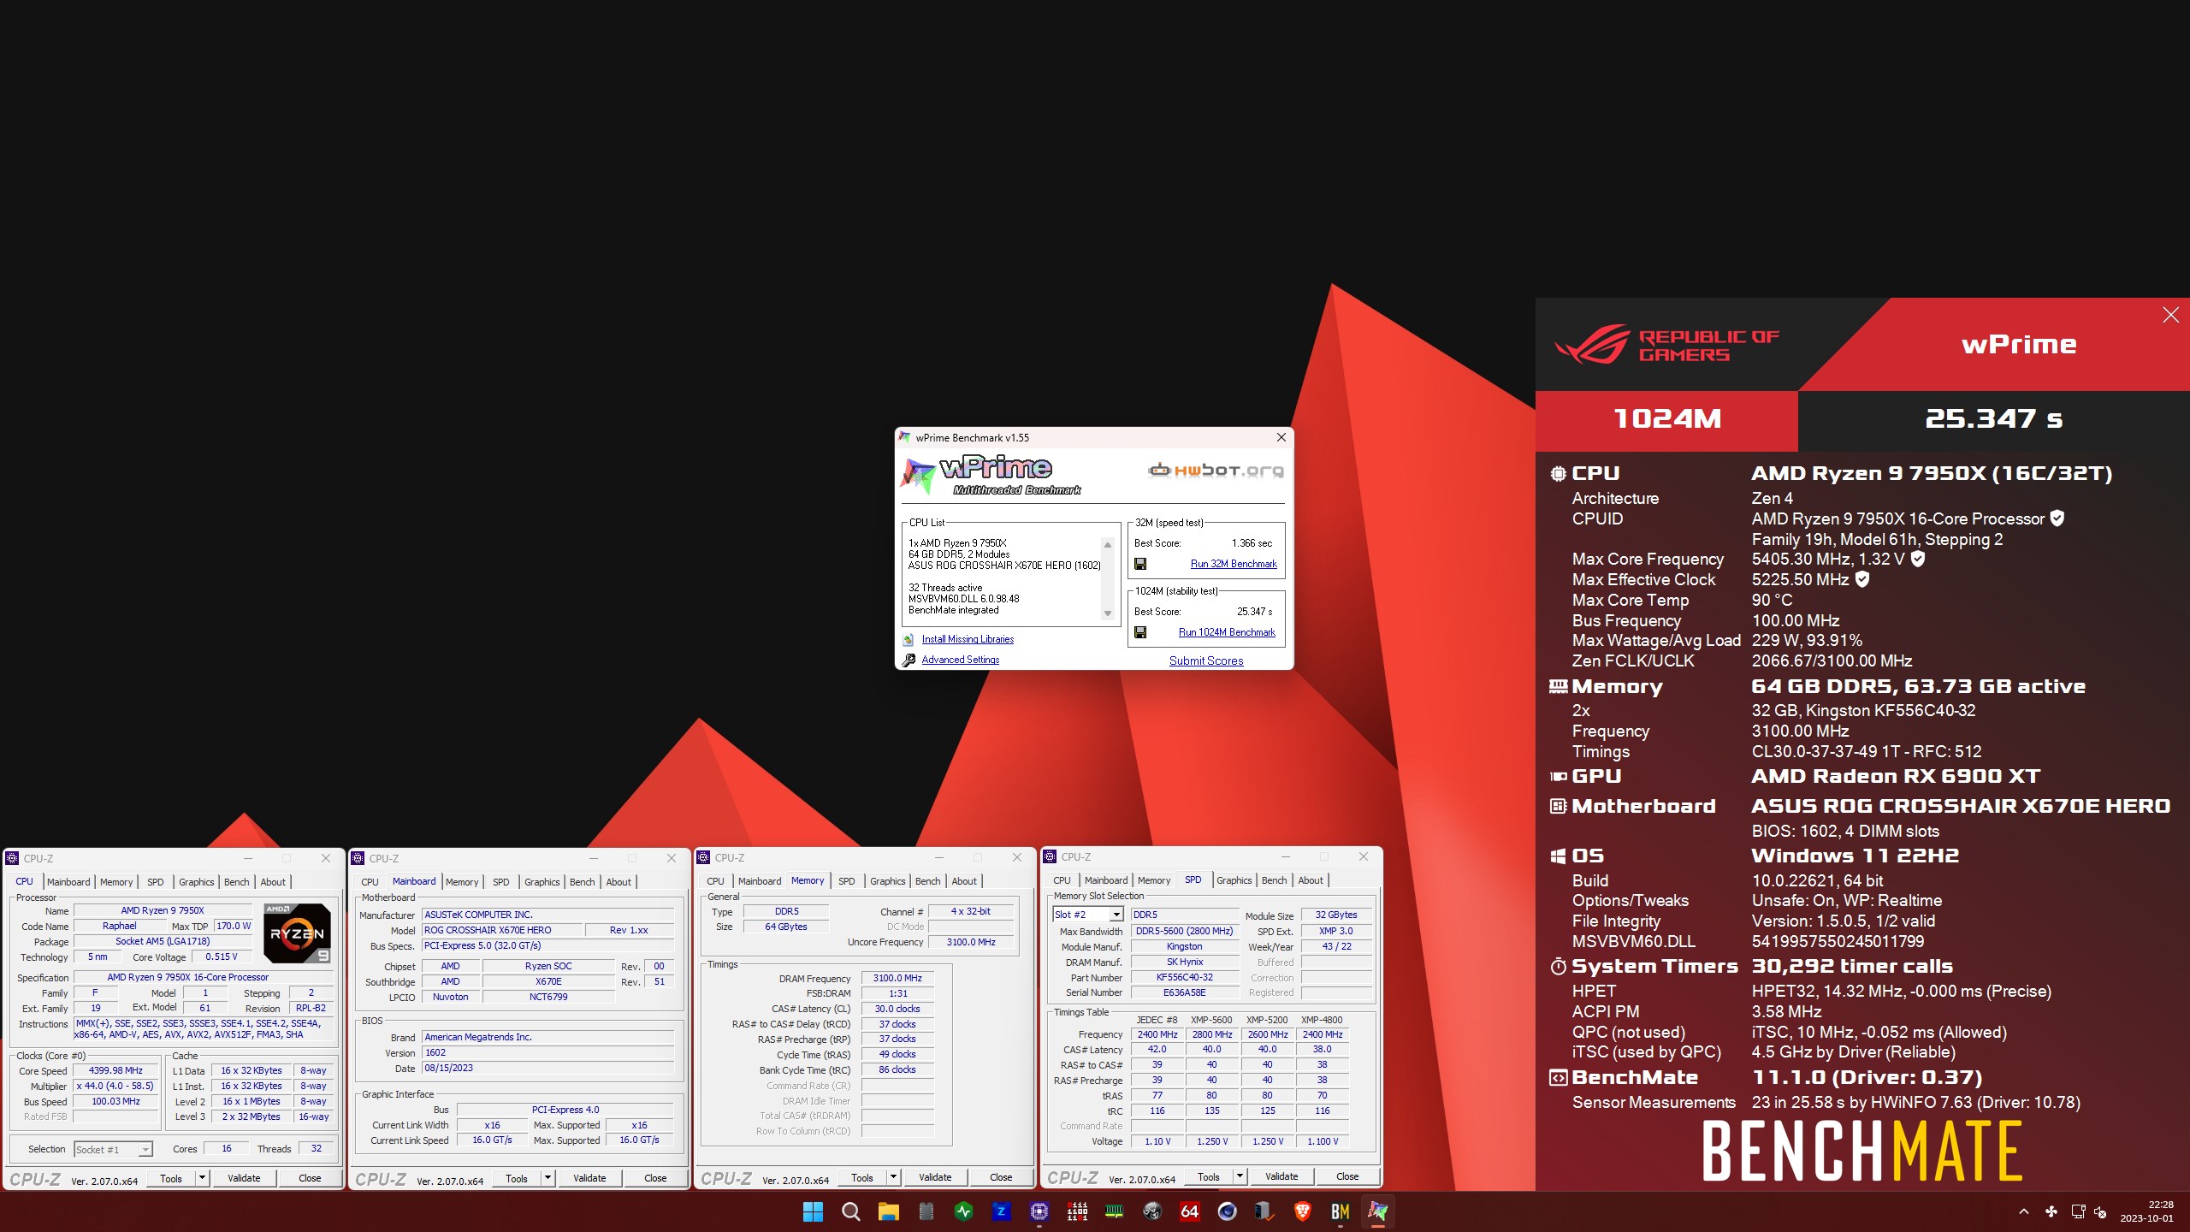Open the green RAM stick taskbar app
The height and width of the screenshot is (1232, 2190).
(x=1114, y=1211)
